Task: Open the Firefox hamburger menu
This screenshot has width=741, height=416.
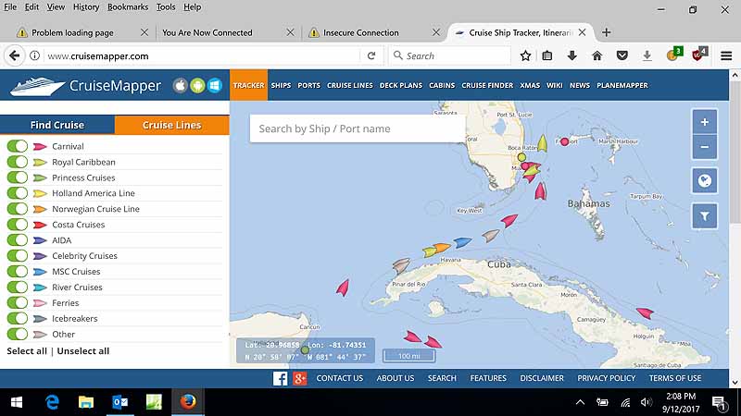Action: coord(726,55)
